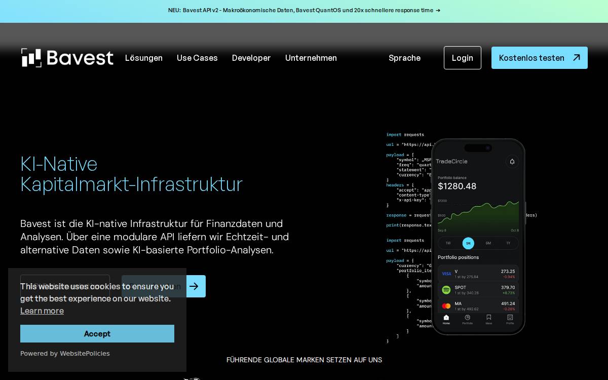The width and height of the screenshot is (608, 380).
Task: Click the Mastercard logo in portfolio positions
Action: click(x=446, y=306)
